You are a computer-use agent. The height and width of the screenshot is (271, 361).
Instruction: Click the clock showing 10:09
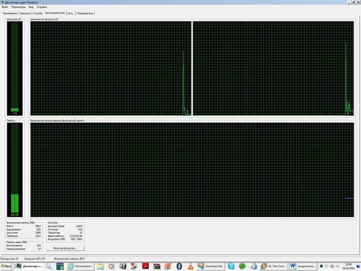[x=349, y=266]
